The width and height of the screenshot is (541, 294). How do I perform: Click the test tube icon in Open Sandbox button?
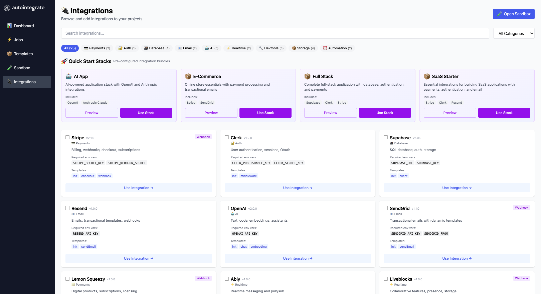[x=500, y=14]
